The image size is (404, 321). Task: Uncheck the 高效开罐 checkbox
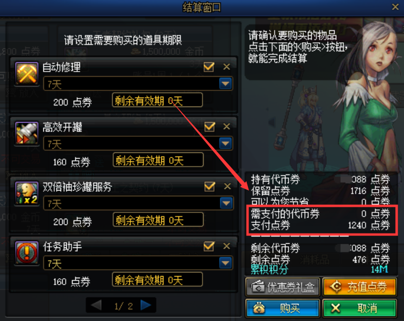tap(209, 126)
